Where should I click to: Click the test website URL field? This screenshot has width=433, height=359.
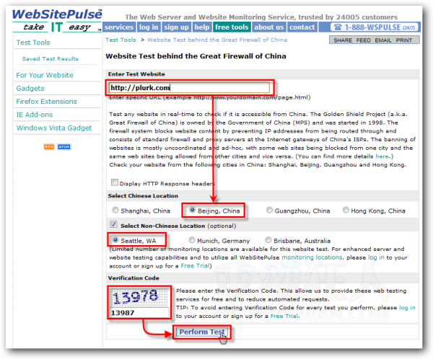[189, 88]
